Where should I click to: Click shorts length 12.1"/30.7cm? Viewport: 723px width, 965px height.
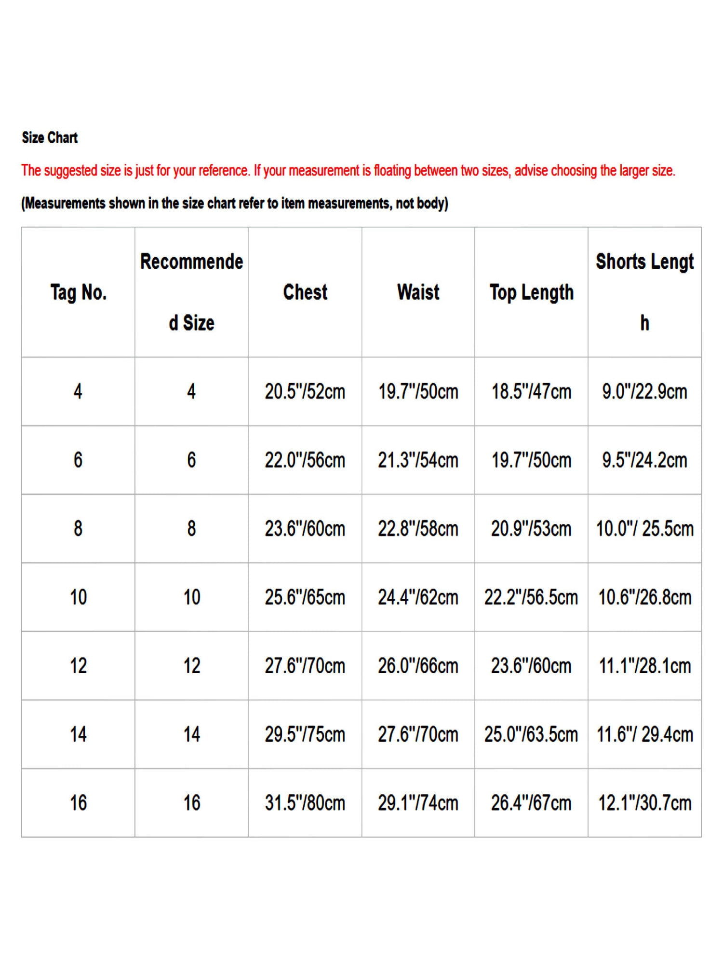pyautogui.click(x=645, y=803)
